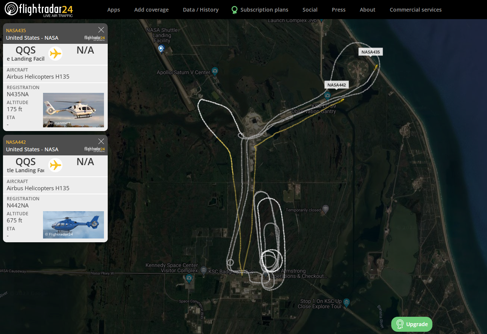Click United States - NASA in NASA442 panel
487x334 pixels.
click(x=32, y=149)
